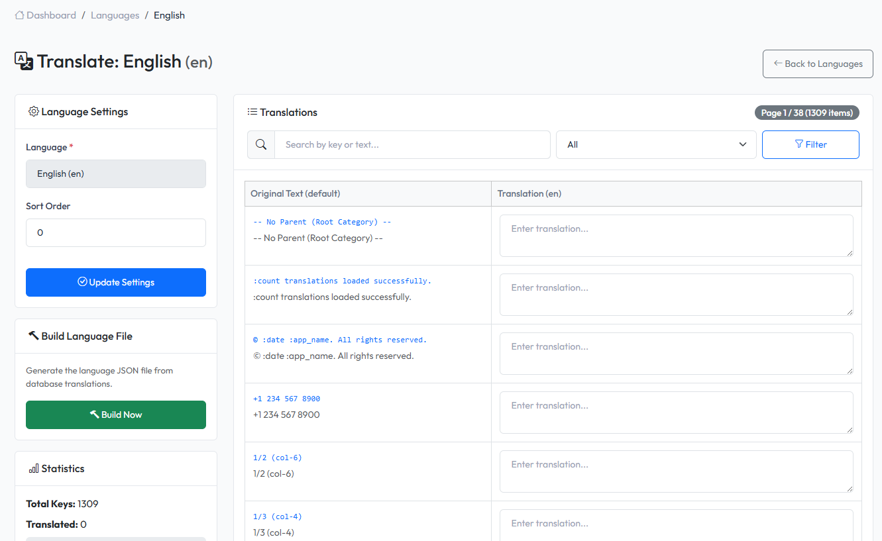Open the "All" filter dropdown
The width and height of the screenshot is (882, 541).
coord(655,144)
